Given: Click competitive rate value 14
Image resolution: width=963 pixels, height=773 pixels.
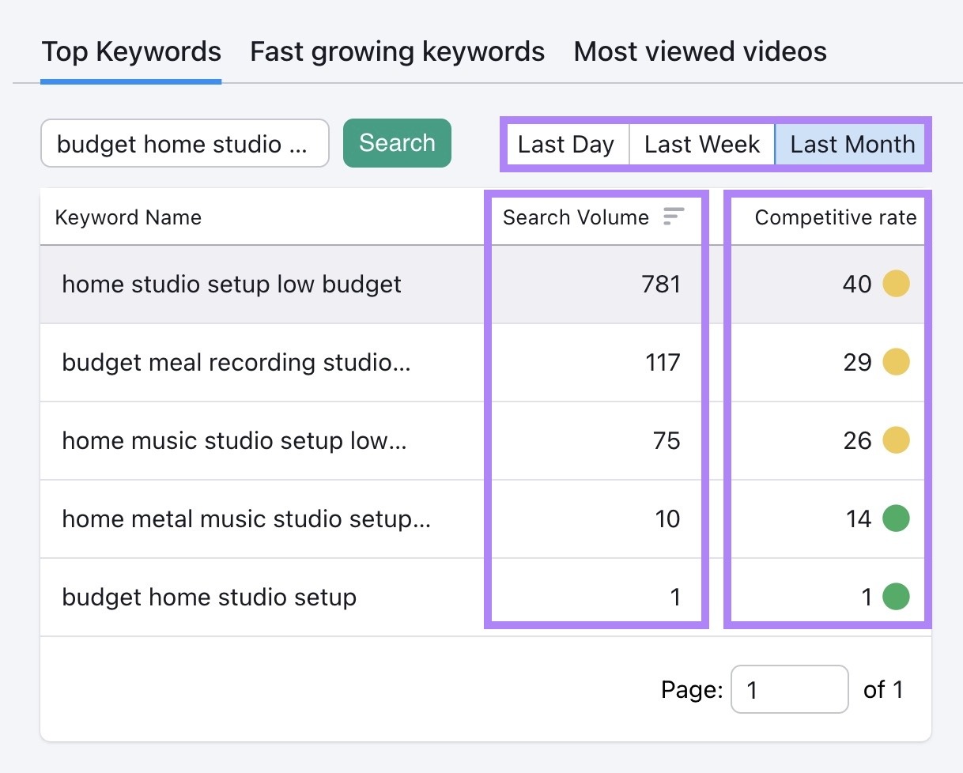Looking at the screenshot, I should point(859,518).
